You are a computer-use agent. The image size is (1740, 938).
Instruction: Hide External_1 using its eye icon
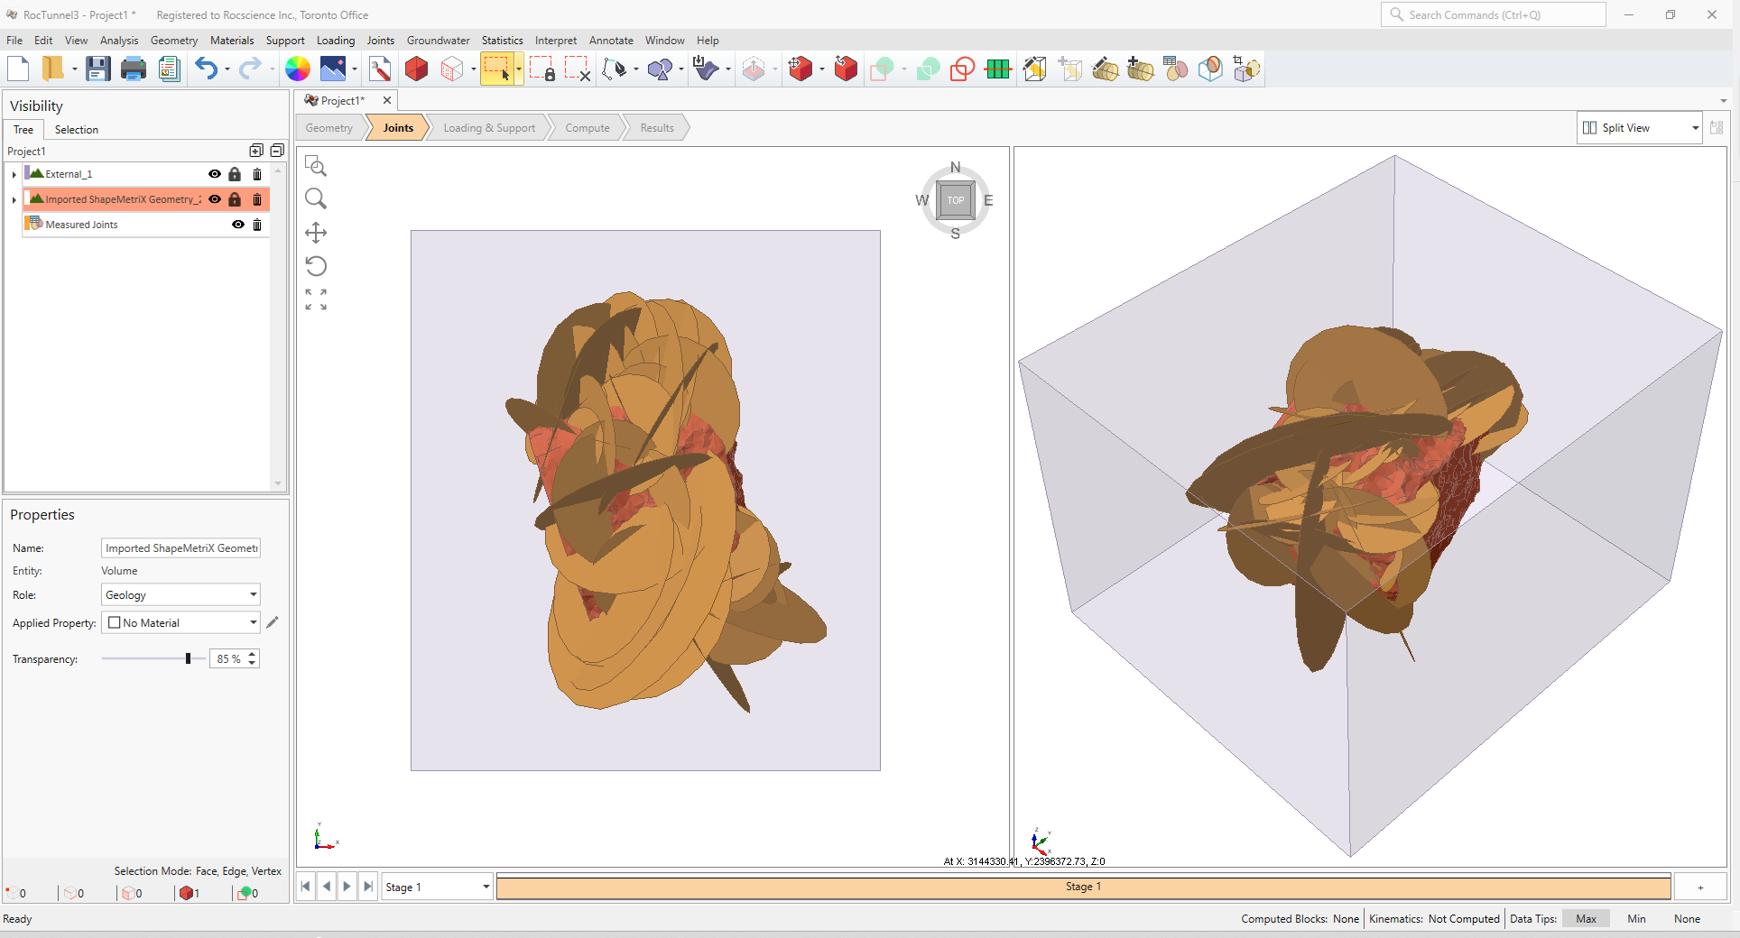pos(215,174)
